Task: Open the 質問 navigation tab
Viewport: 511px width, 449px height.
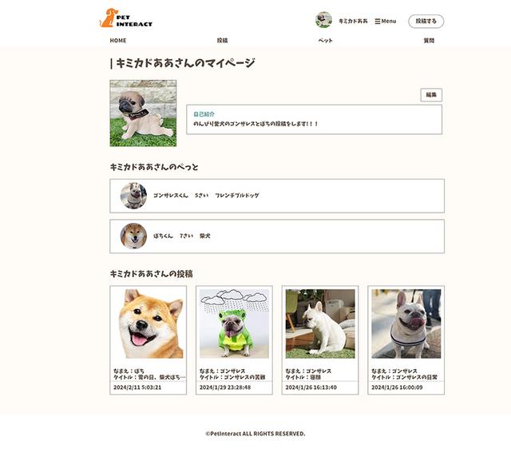Action: pyautogui.click(x=429, y=41)
